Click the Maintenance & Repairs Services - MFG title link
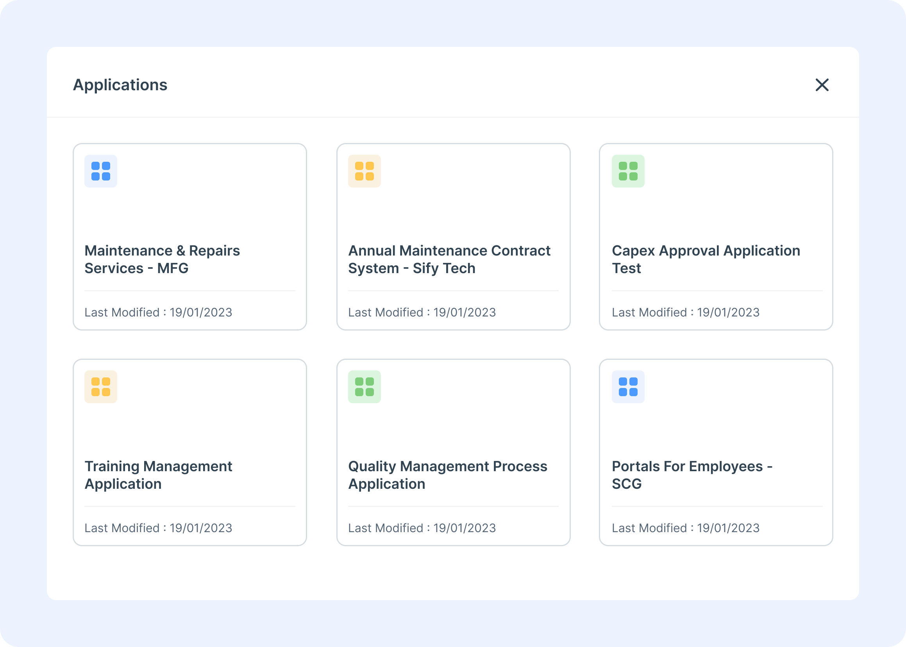 [x=162, y=259]
